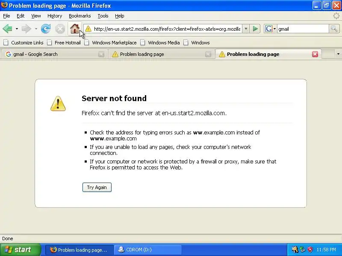Select Firefox Problem loading page taskbar button
The width and height of the screenshot is (342, 256).
tap(80, 250)
